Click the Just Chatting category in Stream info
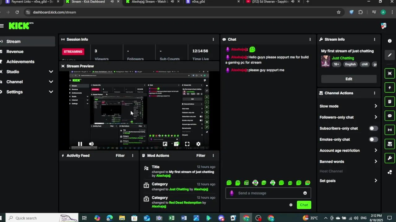 point(343,58)
